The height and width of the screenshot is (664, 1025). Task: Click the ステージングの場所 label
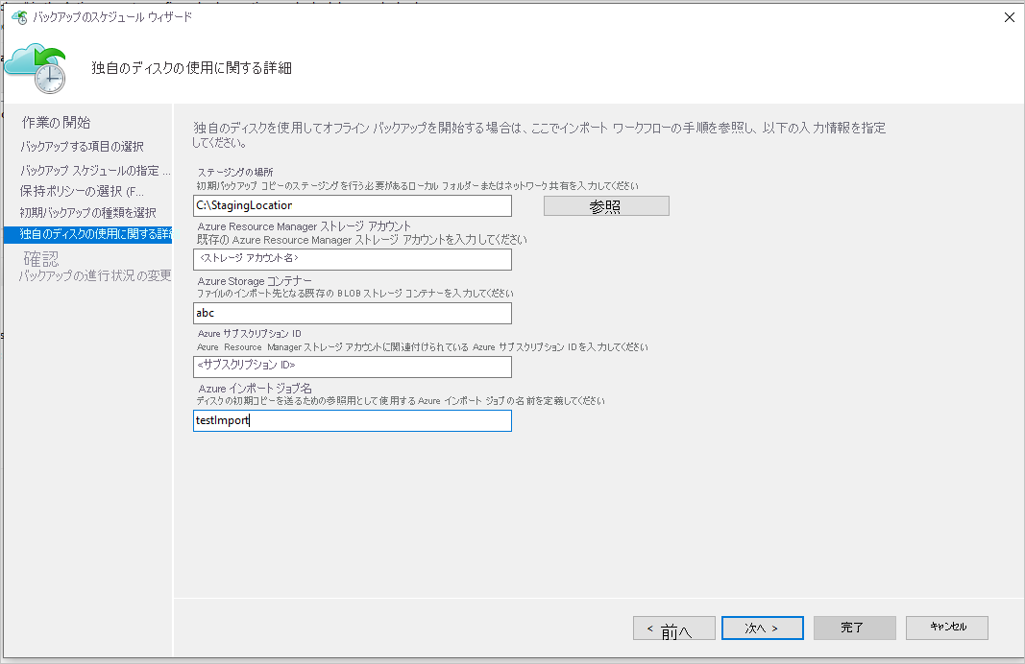tap(235, 172)
